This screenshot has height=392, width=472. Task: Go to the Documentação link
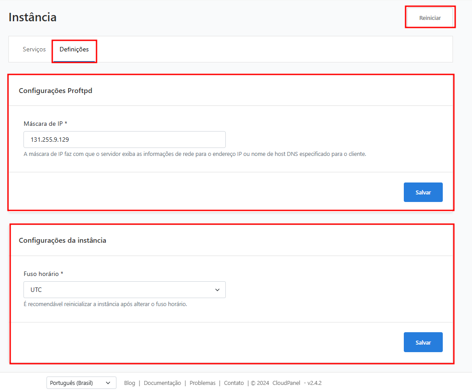(x=162, y=383)
